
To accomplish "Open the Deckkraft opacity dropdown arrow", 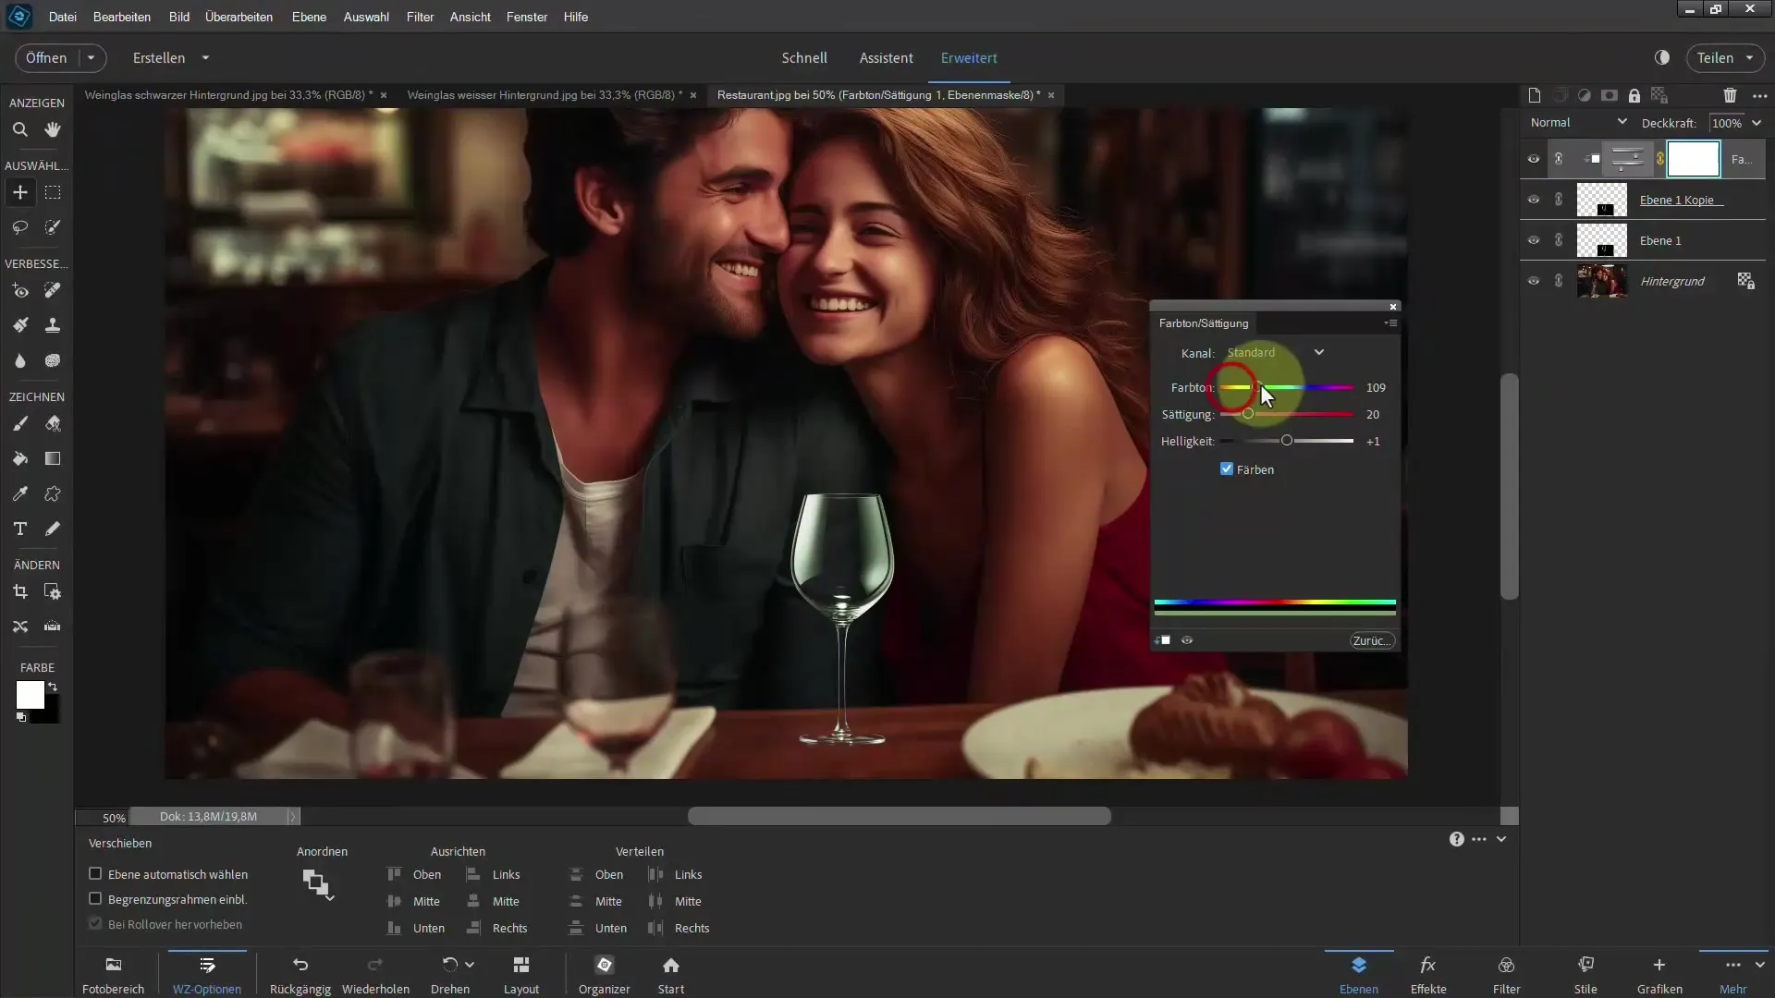I will [1757, 123].
